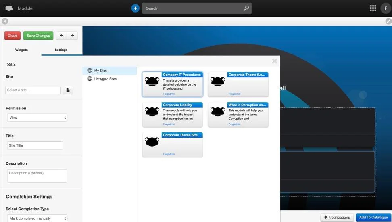Click frog thumbnail of Corporate Theme Site
Viewport: 392px width, 222px height.
(152, 141)
